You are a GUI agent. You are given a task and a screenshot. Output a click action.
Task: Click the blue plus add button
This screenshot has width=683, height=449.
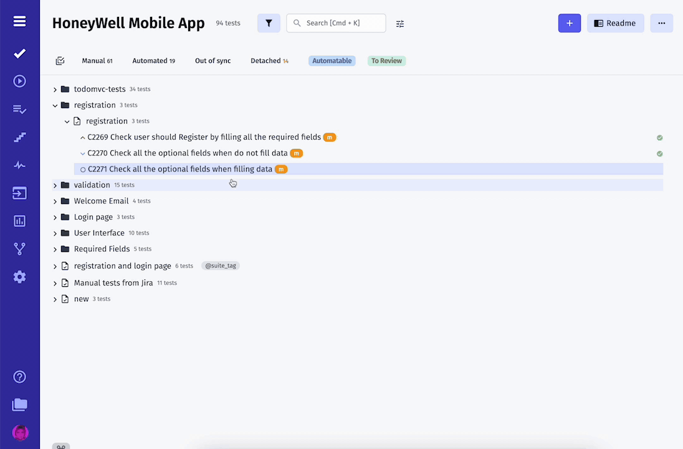[570, 23]
